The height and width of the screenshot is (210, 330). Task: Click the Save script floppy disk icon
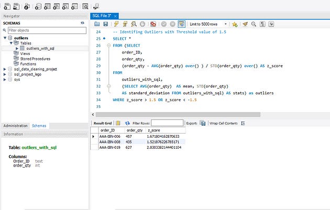pyautogui.click(x=105, y=24)
